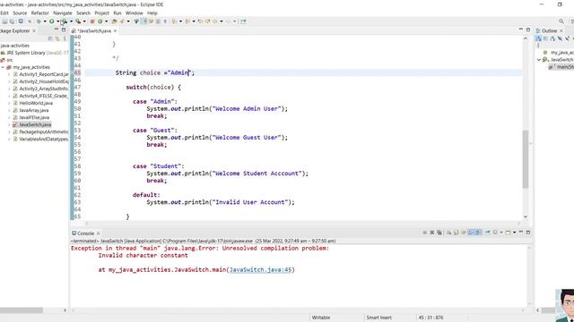The image size is (574, 322).
Task: Collapse the my_java_activities package
Action: (x=3, y=67)
